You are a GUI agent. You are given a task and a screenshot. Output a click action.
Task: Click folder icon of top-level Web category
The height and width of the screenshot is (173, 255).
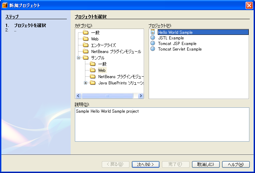[x=86, y=39]
